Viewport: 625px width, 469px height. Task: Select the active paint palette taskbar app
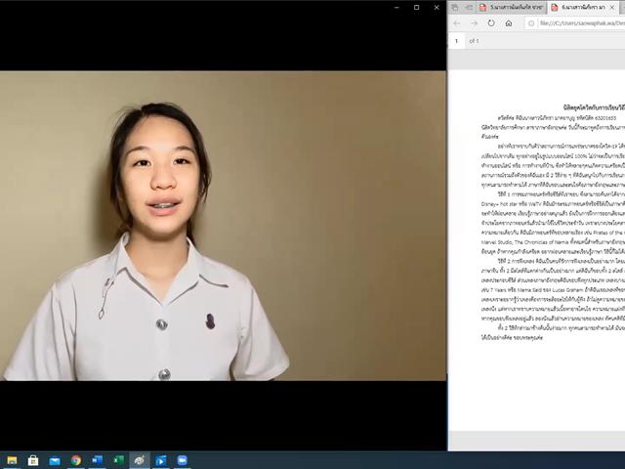140,460
